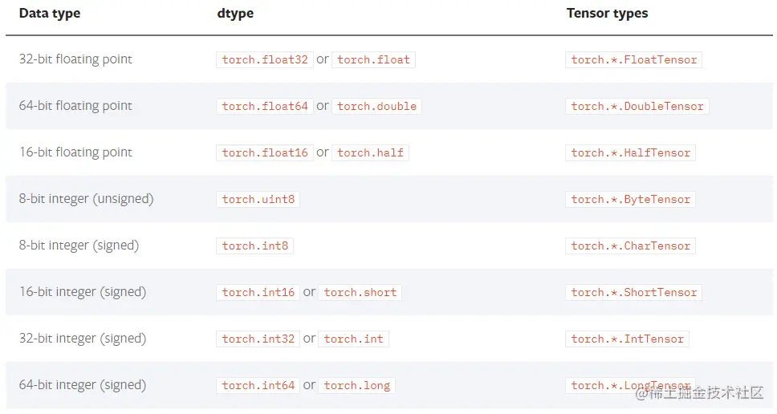Click the torch.float16 dtype code
The height and width of the screenshot is (414, 777).
click(265, 153)
